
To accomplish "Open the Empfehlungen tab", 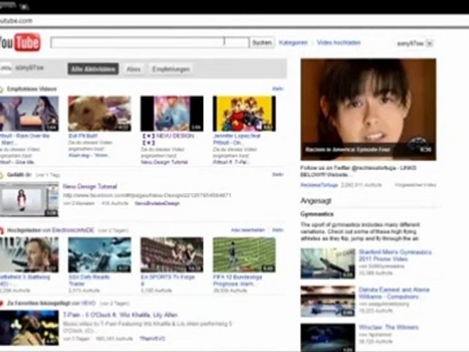I will [171, 69].
